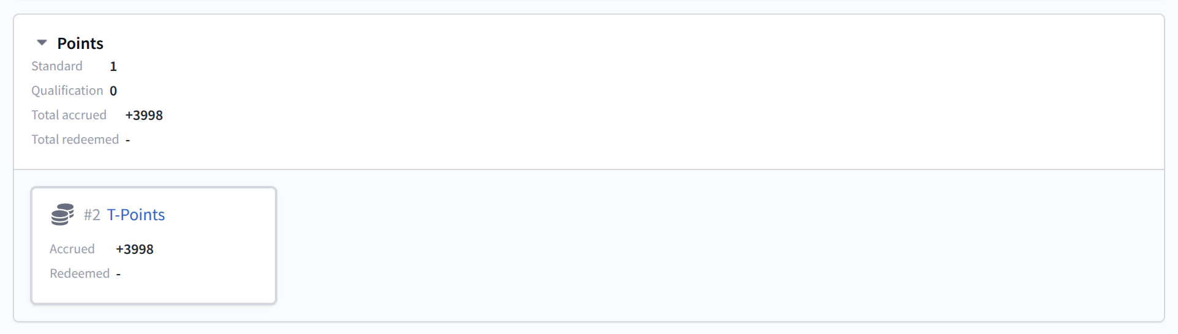This screenshot has height=334, width=1178.
Task: Select the Qualification label
Action: tap(67, 91)
